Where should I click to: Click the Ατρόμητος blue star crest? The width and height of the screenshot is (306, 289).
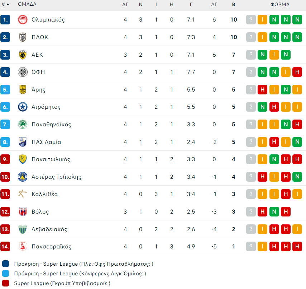[23, 107]
